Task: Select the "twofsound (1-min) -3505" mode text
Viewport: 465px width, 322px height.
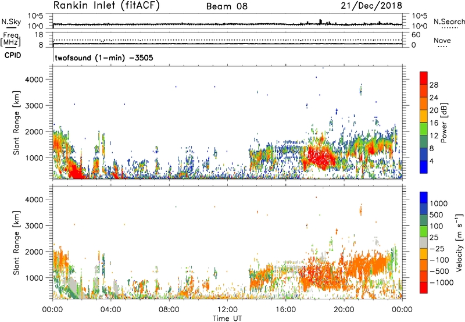Action: tap(104, 58)
